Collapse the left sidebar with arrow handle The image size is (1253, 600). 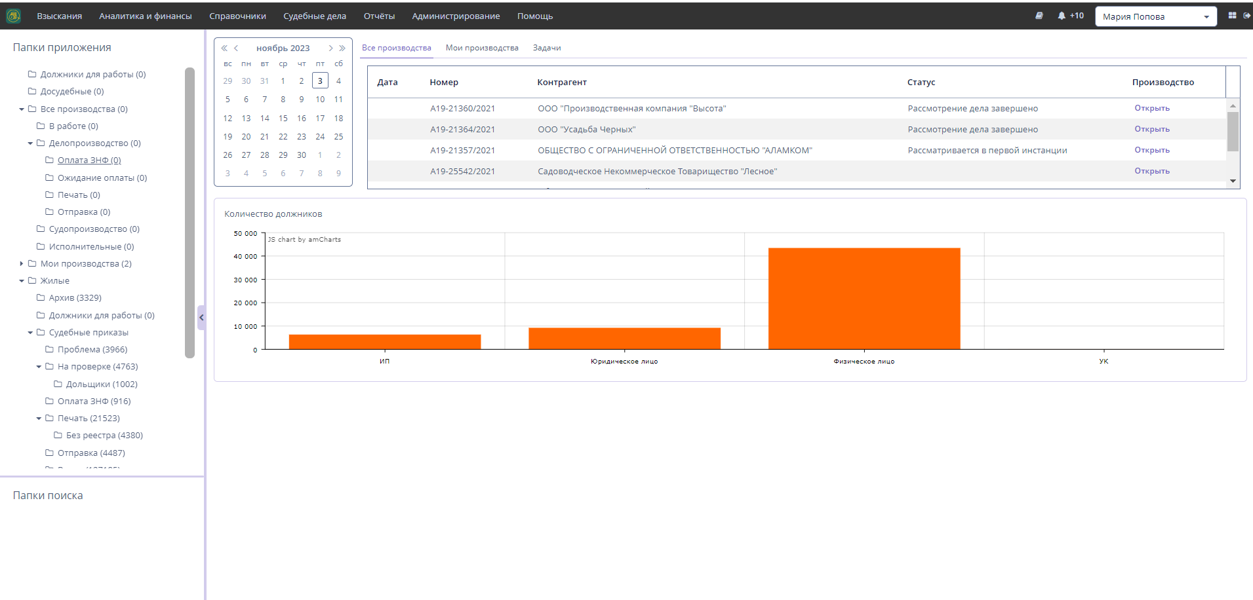click(x=201, y=318)
